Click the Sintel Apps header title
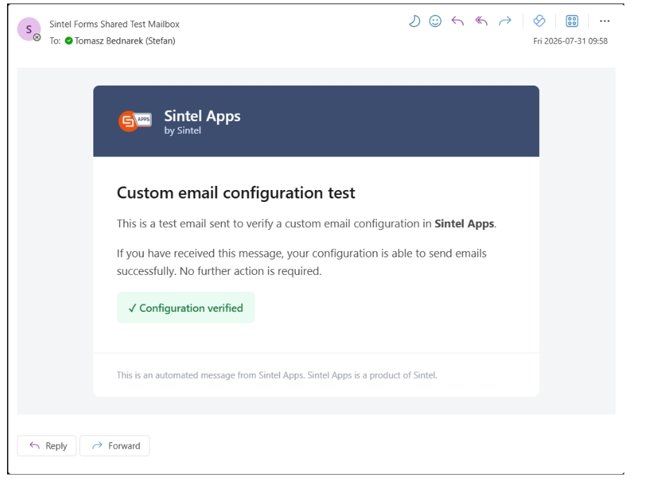657x481 pixels. point(202,116)
